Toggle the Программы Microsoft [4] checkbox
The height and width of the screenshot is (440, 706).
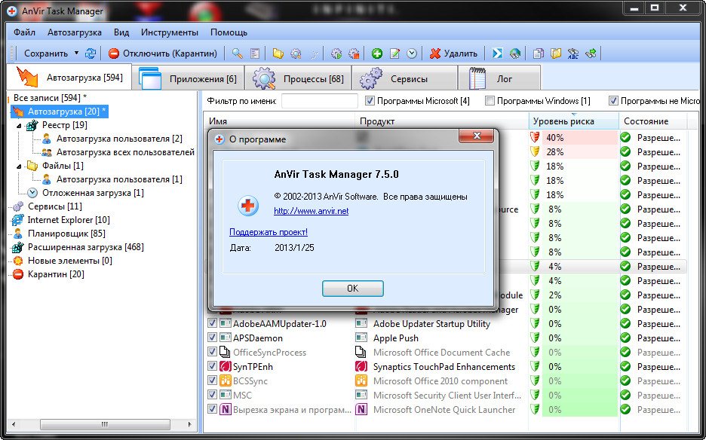pos(370,101)
